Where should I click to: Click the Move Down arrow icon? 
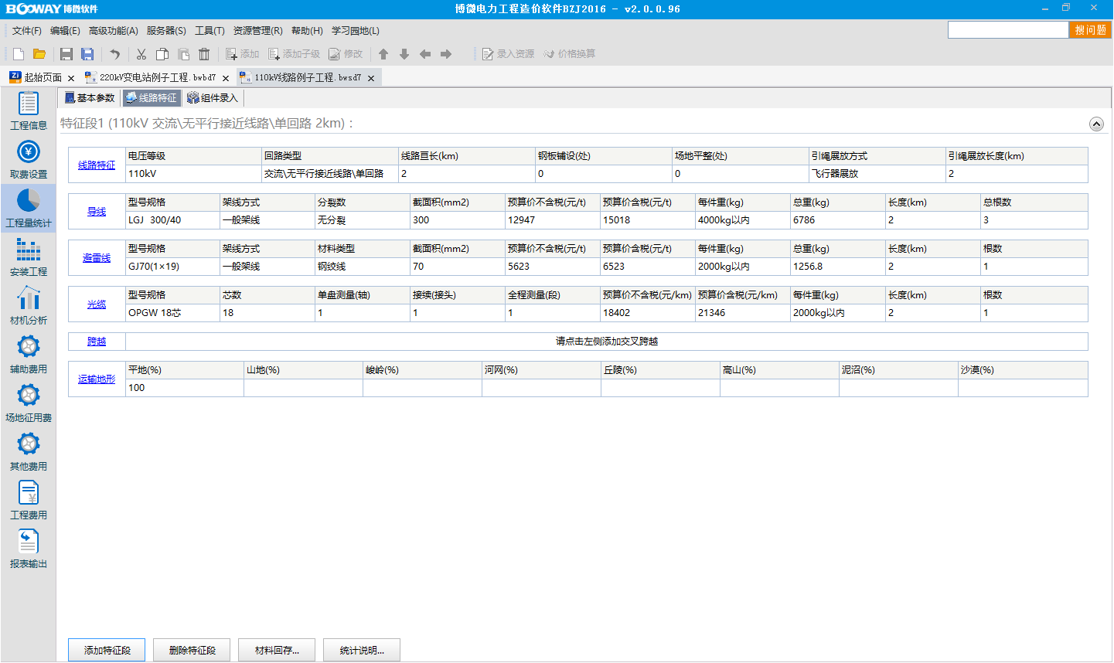tap(404, 54)
